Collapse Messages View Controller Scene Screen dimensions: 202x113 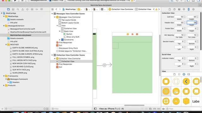pos(52,13)
